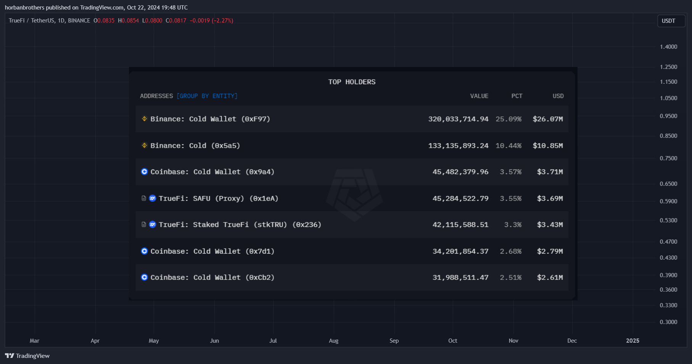Click the 25.09% percentage cell
This screenshot has height=364, width=692.
[x=509, y=119]
